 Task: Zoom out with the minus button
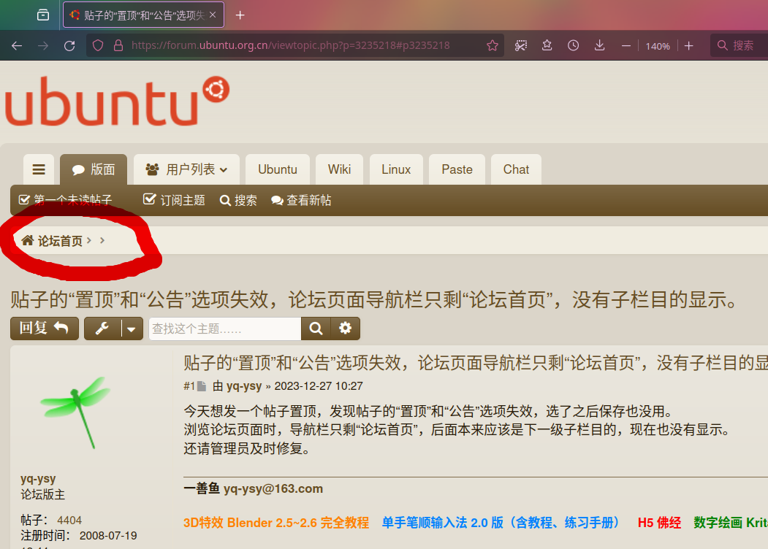pos(626,46)
